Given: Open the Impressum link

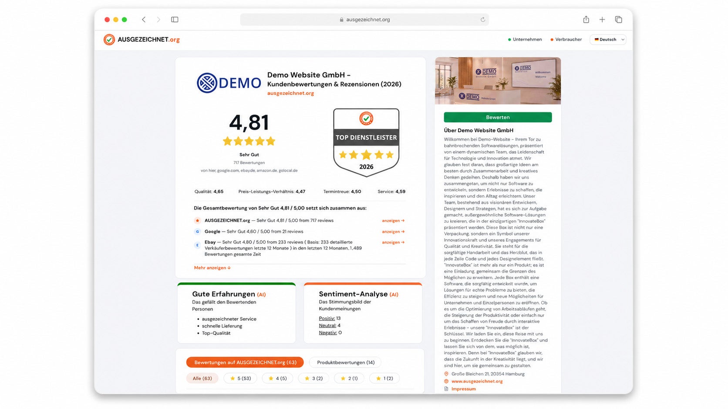Looking at the screenshot, I should click(463, 389).
